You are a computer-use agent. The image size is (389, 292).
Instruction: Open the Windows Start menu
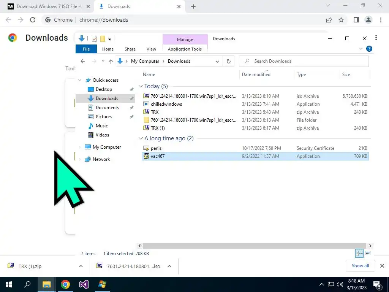(x=9, y=284)
